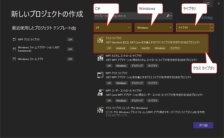Click Android tag on クラス ライブラリ template
This screenshot has width=224, height=138.
point(120,48)
